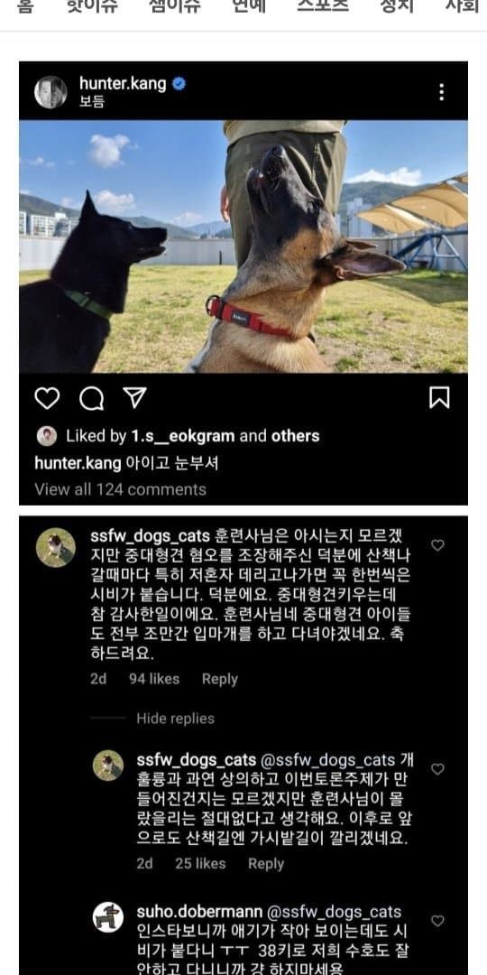The height and width of the screenshot is (975, 487).
Task: Open ssfw_dogs_cats avatar on first comment
Action: tap(55, 548)
